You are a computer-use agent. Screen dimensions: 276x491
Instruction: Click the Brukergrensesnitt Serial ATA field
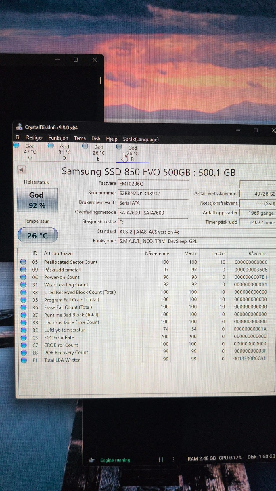(153, 203)
